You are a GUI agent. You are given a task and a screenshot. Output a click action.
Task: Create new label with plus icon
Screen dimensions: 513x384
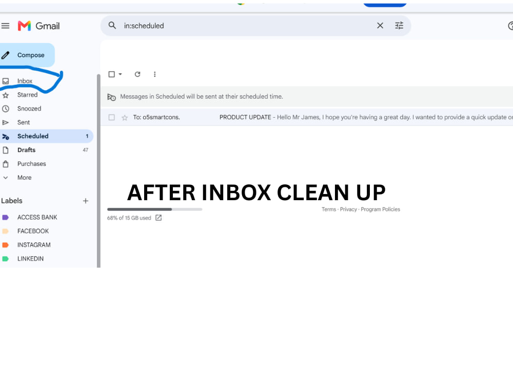(86, 201)
